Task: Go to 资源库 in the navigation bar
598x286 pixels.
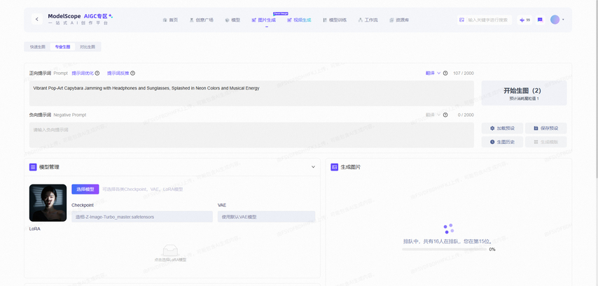Action: click(399, 20)
